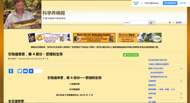This screenshot has height=103, width=190.
Task: Open the 联络我 contact link
Action: (179, 22)
